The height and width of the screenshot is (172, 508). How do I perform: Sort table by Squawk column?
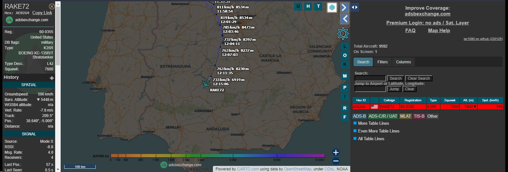click(x=450, y=100)
